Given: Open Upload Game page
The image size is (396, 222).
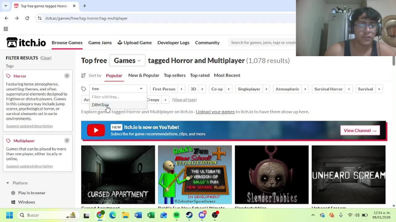Looking at the screenshot, I should [x=134, y=43].
